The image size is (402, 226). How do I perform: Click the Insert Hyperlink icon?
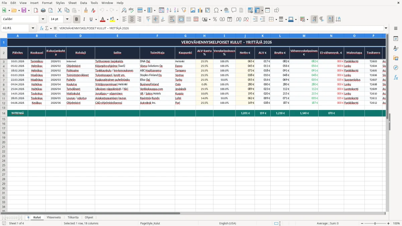pos(226,10)
